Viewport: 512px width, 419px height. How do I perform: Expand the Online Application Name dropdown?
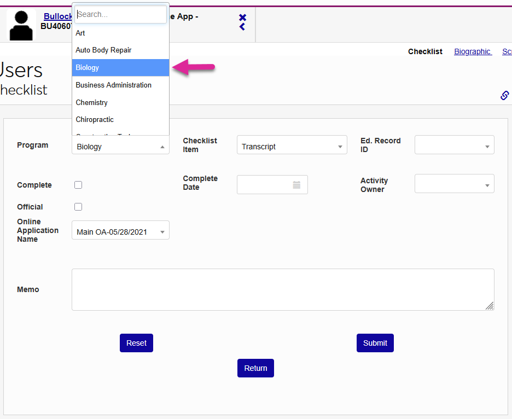click(120, 232)
